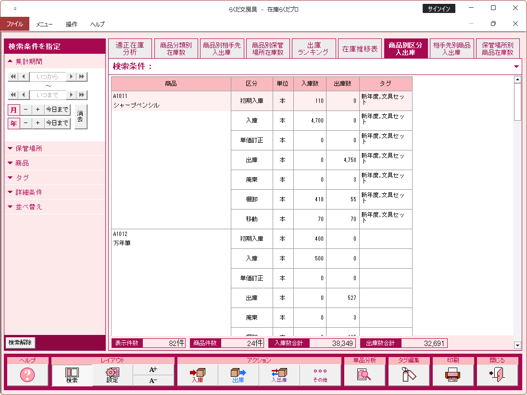This screenshot has width=527, height=395.
Task: Open the 操作 menu
Action: (x=72, y=24)
